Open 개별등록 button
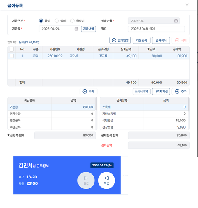The height and width of the screenshot is (208, 198). (141, 40)
